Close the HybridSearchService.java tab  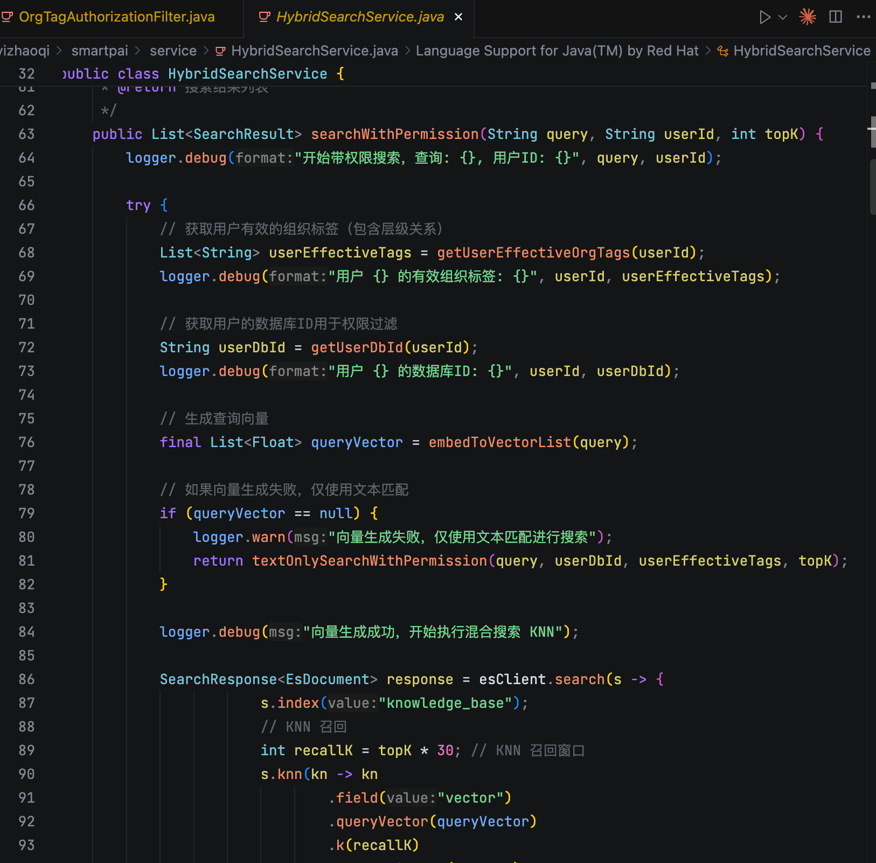pos(458,17)
